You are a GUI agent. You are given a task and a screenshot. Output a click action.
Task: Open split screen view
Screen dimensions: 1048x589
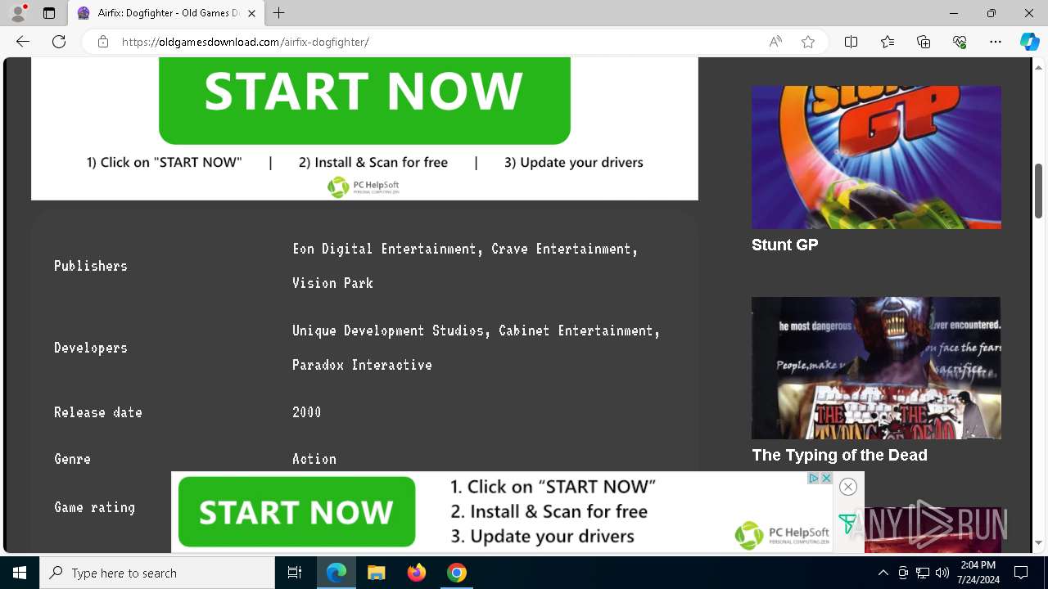pos(851,42)
